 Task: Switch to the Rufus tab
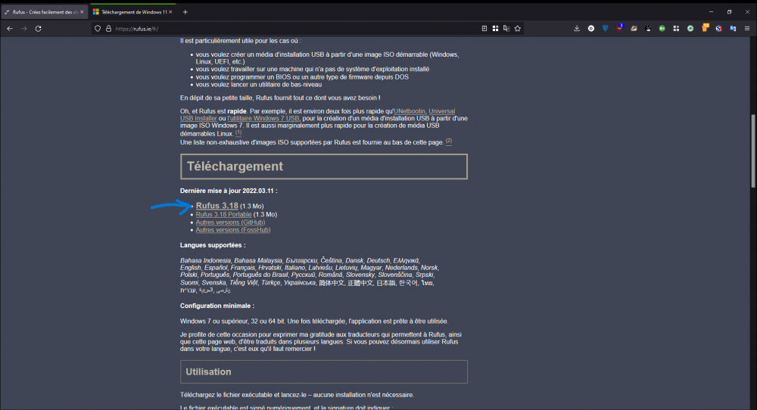(x=45, y=12)
